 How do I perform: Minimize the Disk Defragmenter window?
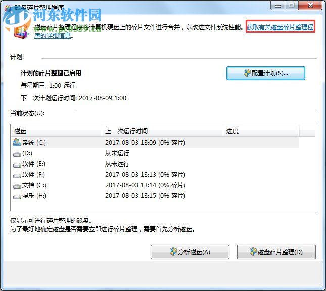point(277,6)
